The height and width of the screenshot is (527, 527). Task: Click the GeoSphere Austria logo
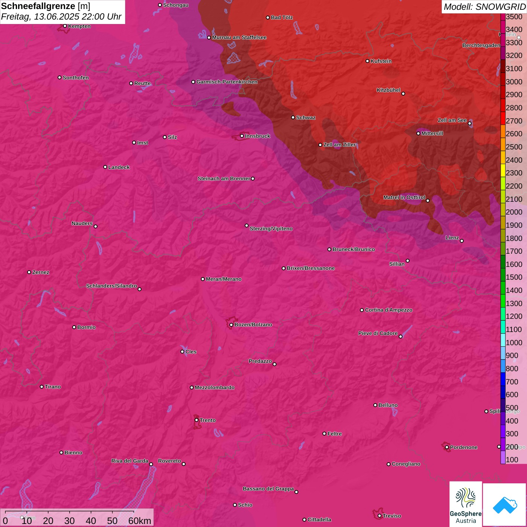(x=466, y=504)
